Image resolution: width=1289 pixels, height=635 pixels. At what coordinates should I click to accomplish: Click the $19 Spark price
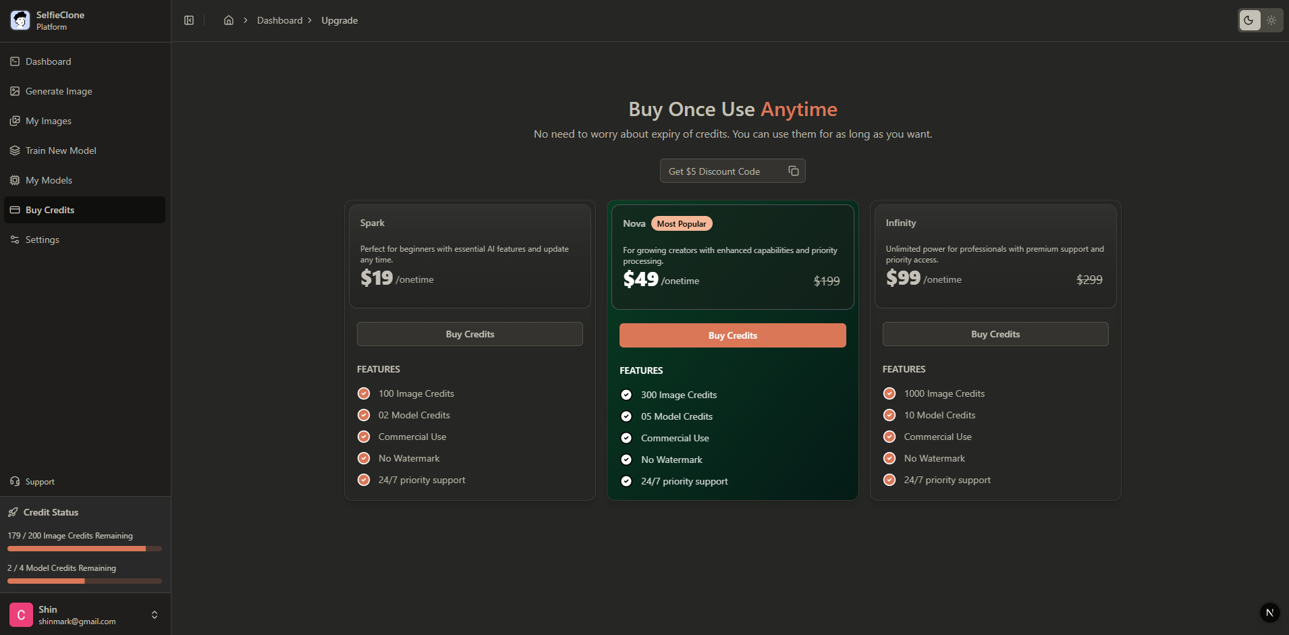377,278
